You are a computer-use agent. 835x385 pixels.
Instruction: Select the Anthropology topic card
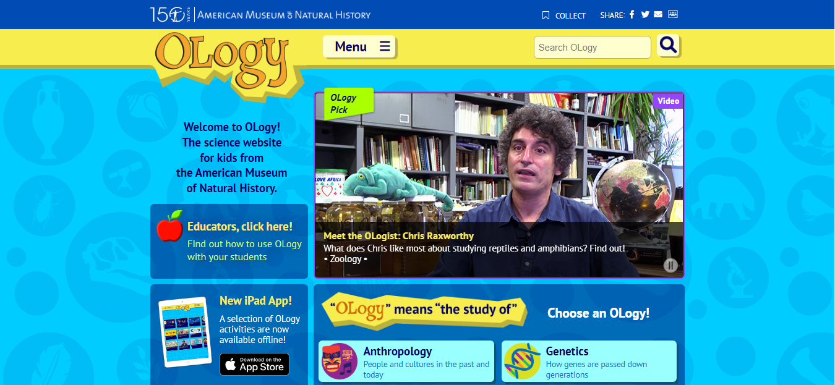tap(406, 361)
